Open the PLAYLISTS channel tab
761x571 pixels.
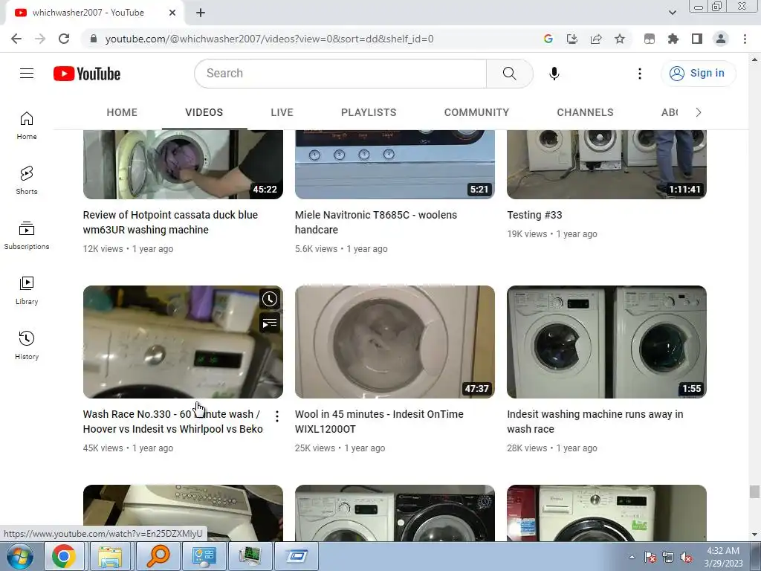point(369,113)
